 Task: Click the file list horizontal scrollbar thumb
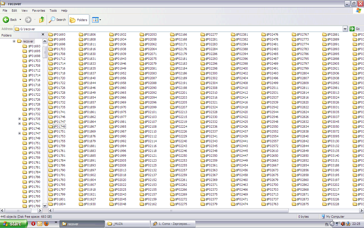[x=171, y=211]
